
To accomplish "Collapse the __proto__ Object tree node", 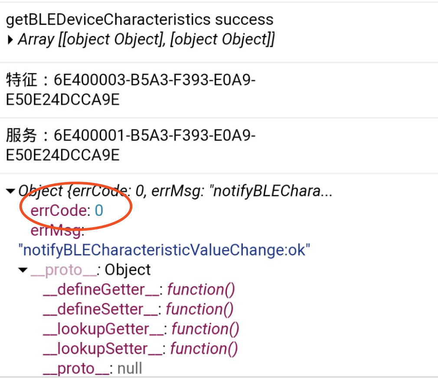I will tap(23, 270).
